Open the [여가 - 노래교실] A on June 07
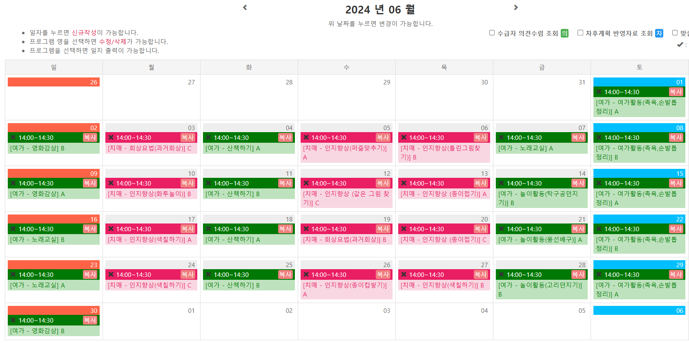This screenshot has width=689, height=343. point(526,148)
